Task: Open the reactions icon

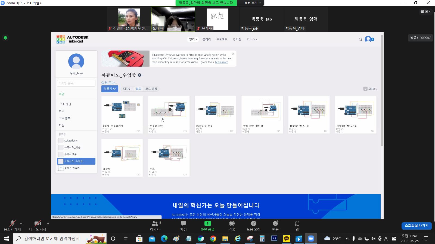Action: click(x=275, y=223)
